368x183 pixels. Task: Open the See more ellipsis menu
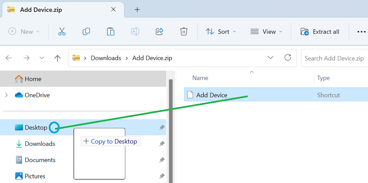(361, 32)
